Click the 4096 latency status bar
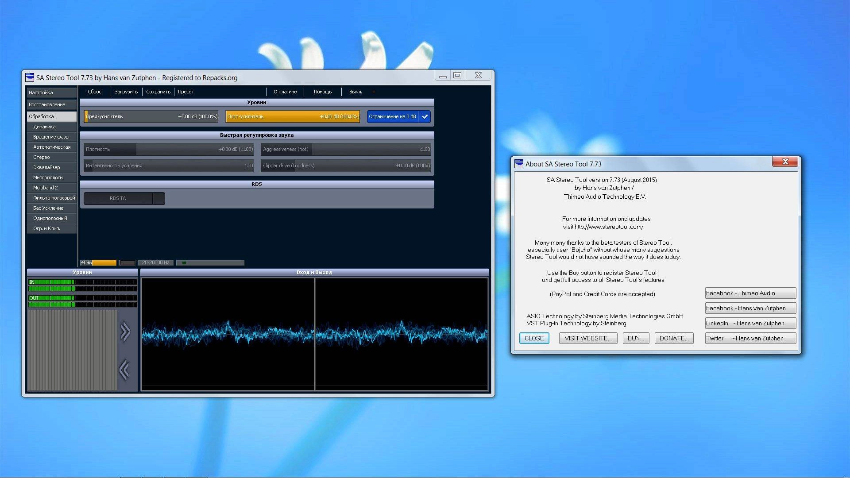850x478 pixels. point(98,262)
